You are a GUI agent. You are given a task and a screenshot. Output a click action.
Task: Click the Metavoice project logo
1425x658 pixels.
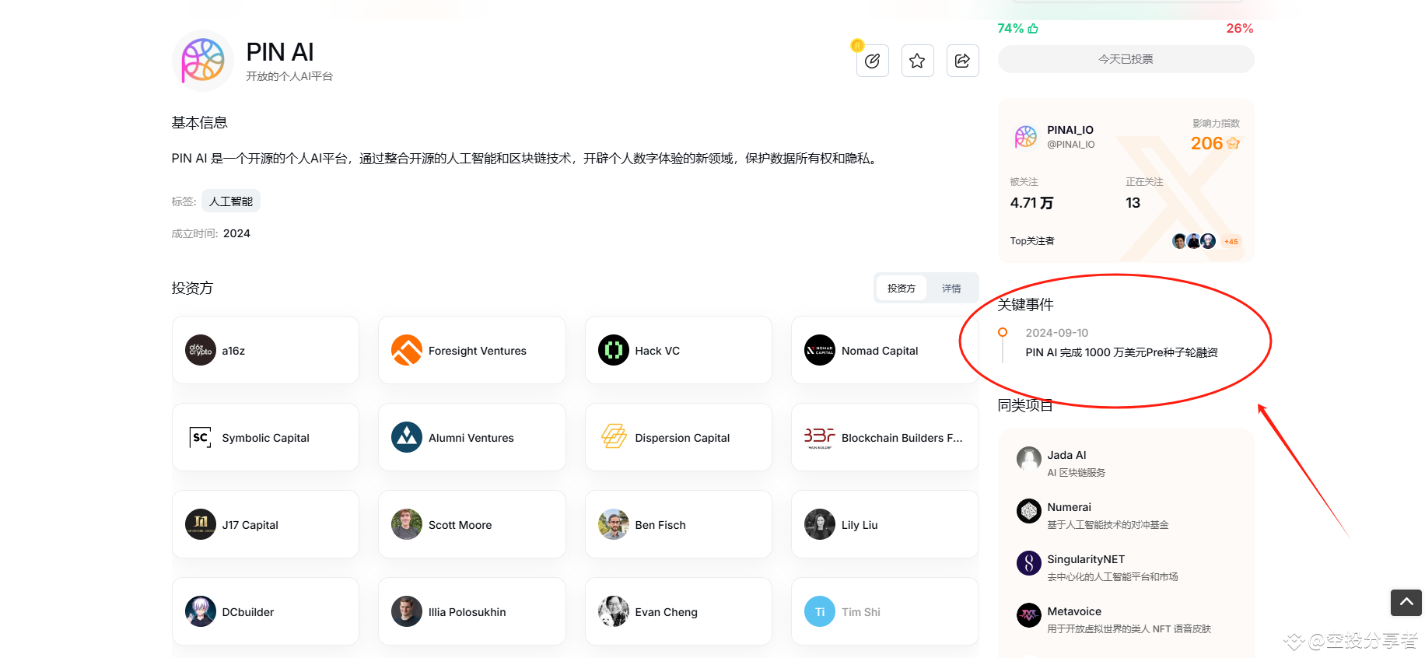pos(1029,615)
